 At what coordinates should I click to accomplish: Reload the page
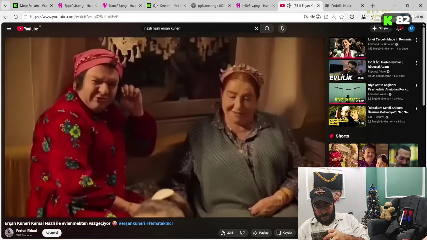(16, 17)
